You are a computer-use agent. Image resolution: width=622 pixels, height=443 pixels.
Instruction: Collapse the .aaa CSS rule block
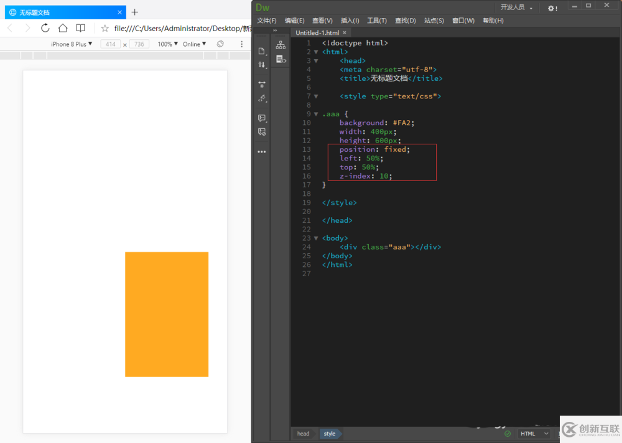(316, 114)
